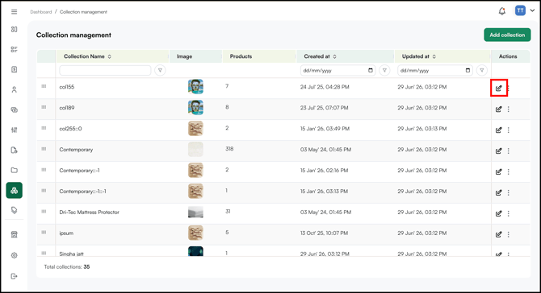The height and width of the screenshot is (293, 541).
Task: Click the col155 thumbnail image
Action: tap(195, 87)
